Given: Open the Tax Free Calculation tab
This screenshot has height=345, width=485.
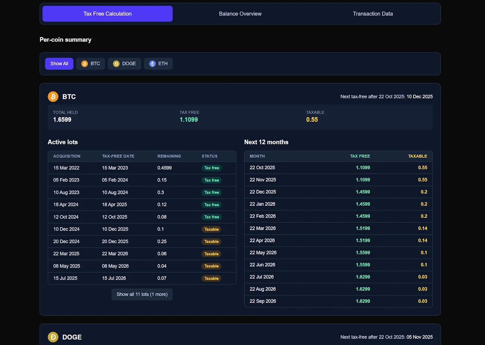Looking at the screenshot, I should point(107,14).
